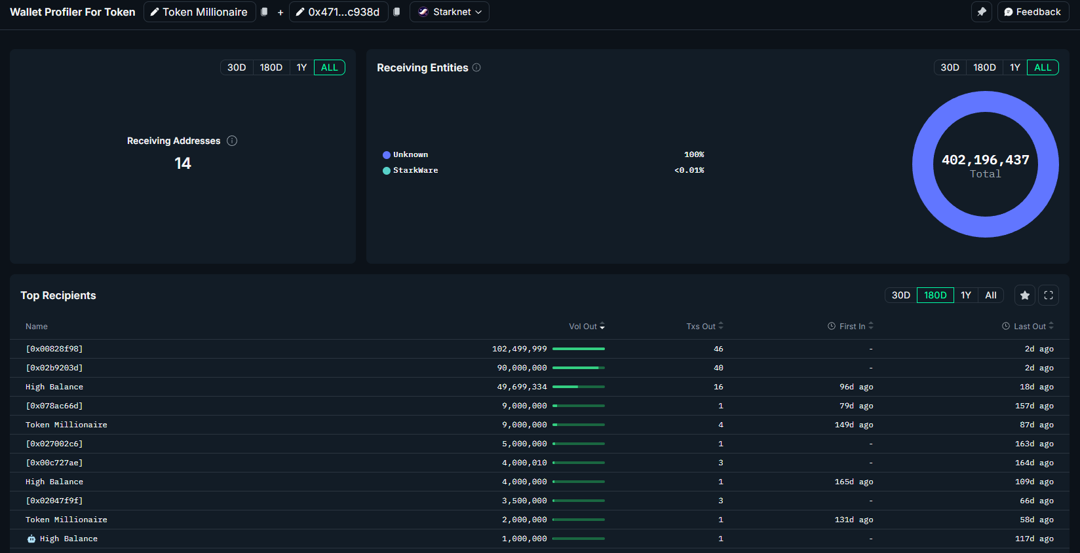Screen dimensions: 1080x553
Task: Select 1Y range for Top Recipients
Action: (x=965, y=295)
